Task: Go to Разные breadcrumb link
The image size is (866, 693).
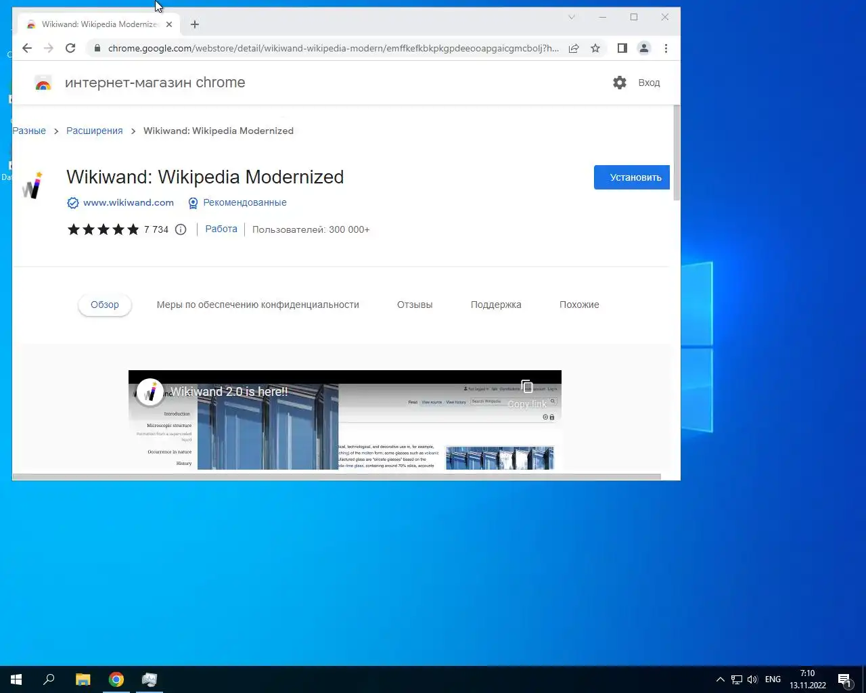Action: point(29,131)
